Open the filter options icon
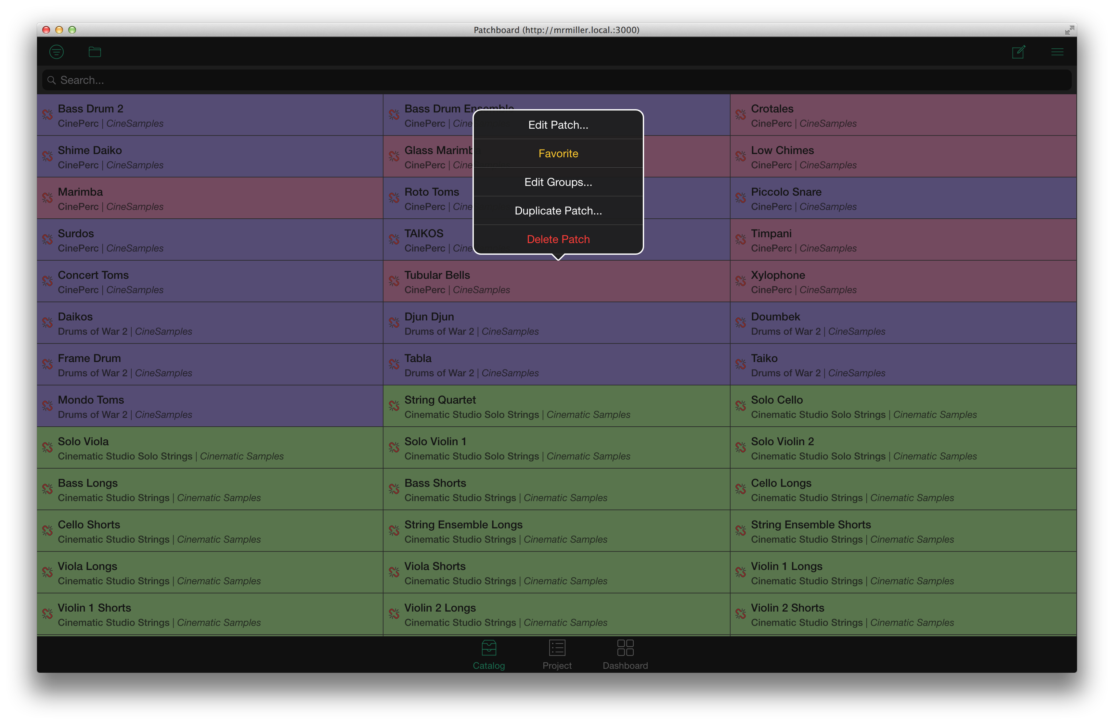 [x=57, y=51]
